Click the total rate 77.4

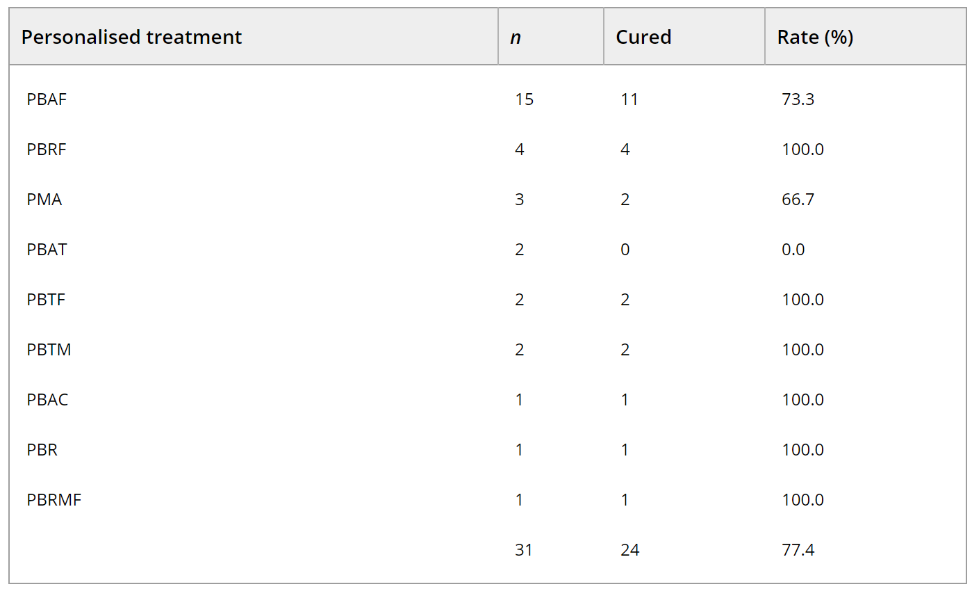click(x=798, y=550)
